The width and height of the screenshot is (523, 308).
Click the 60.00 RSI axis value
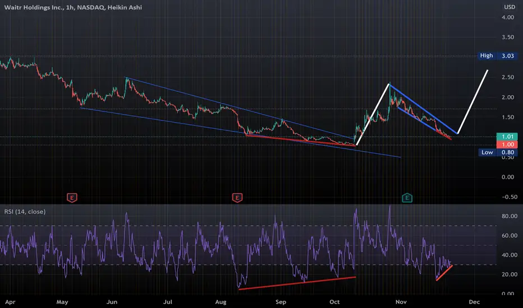(510, 236)
